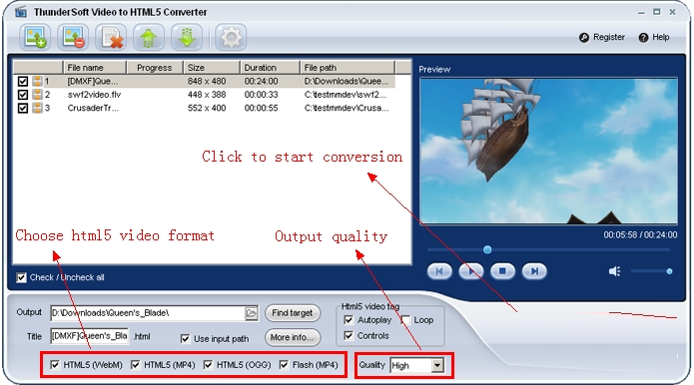
Task: Click the preview video of the ship
Action: 548,152
